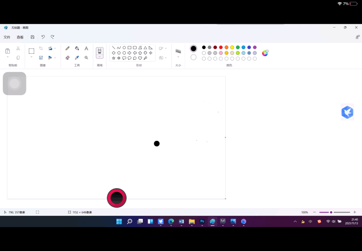Select the Fill with color bucket tool

click(x=77, y=48)
